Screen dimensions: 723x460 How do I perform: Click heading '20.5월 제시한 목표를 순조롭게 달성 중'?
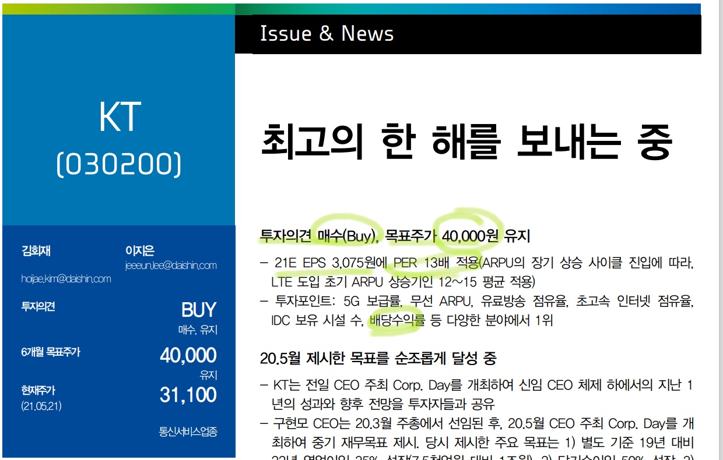coord(378,358)
